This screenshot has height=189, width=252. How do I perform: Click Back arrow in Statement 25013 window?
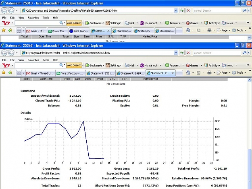click(x=4, y=10)
